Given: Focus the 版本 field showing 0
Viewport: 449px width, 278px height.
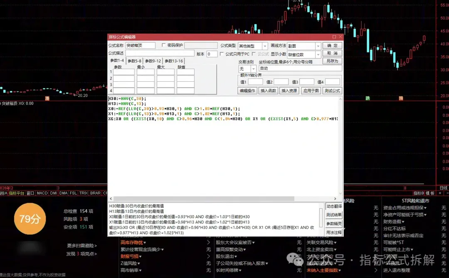Looking at the screenshot, I should point(212,54).
